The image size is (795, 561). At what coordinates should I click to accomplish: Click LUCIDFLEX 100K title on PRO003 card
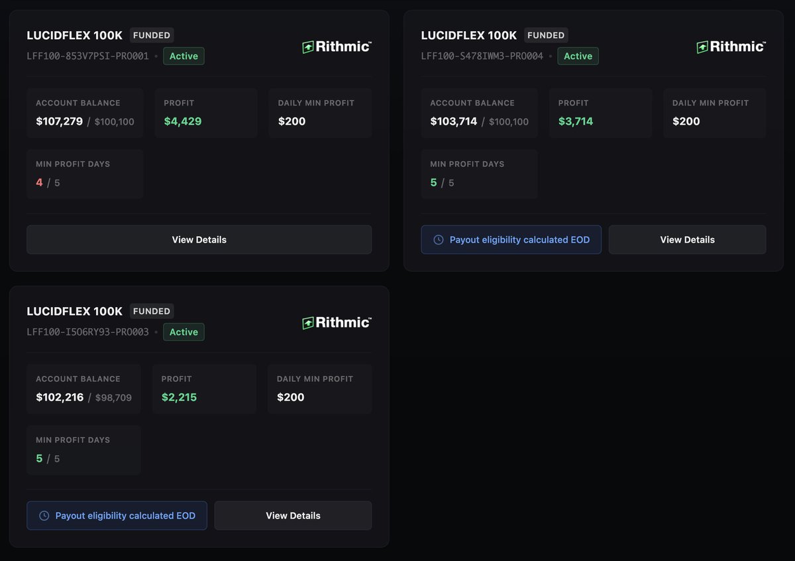coord(74,311)
